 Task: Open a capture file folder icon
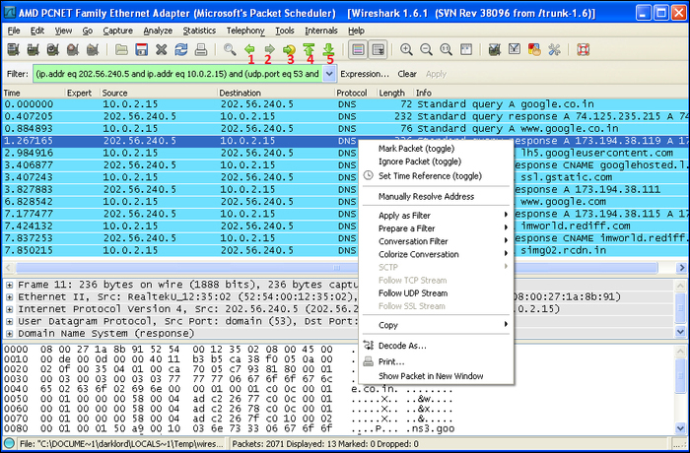tap(121, 49)
